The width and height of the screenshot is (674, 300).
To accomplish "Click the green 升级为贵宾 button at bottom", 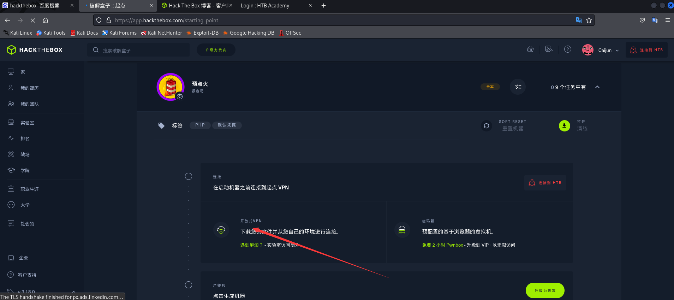I will pyautogui.click(x=545, y=290).
